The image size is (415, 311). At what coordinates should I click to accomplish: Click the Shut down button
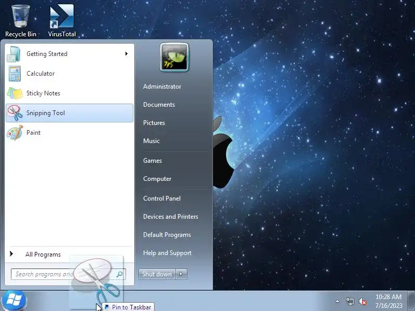point(157,274)
